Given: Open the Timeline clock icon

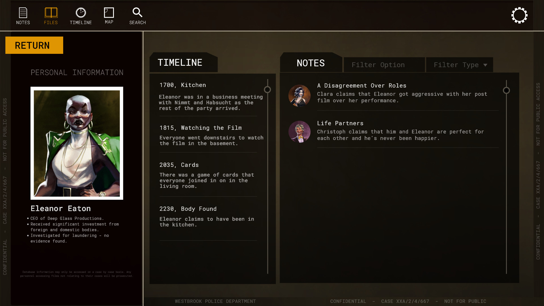Looking at the screenshot, I should tap(81, 13).
